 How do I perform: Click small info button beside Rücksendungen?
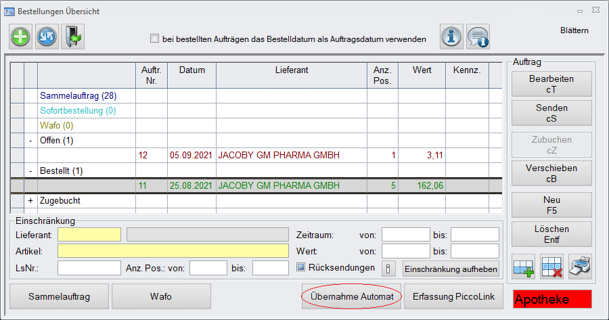point(388,268)
